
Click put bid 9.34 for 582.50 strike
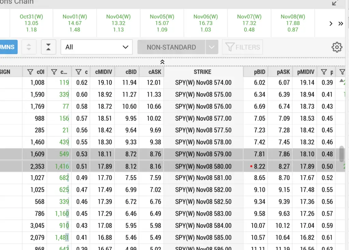[x=259, y=202]
